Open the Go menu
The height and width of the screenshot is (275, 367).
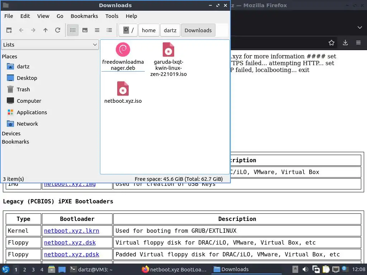coord(60,16)
